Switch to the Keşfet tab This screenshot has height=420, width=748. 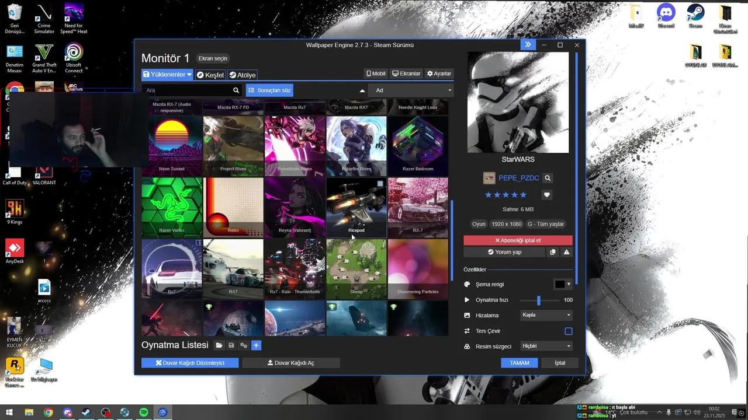(210, 75)
